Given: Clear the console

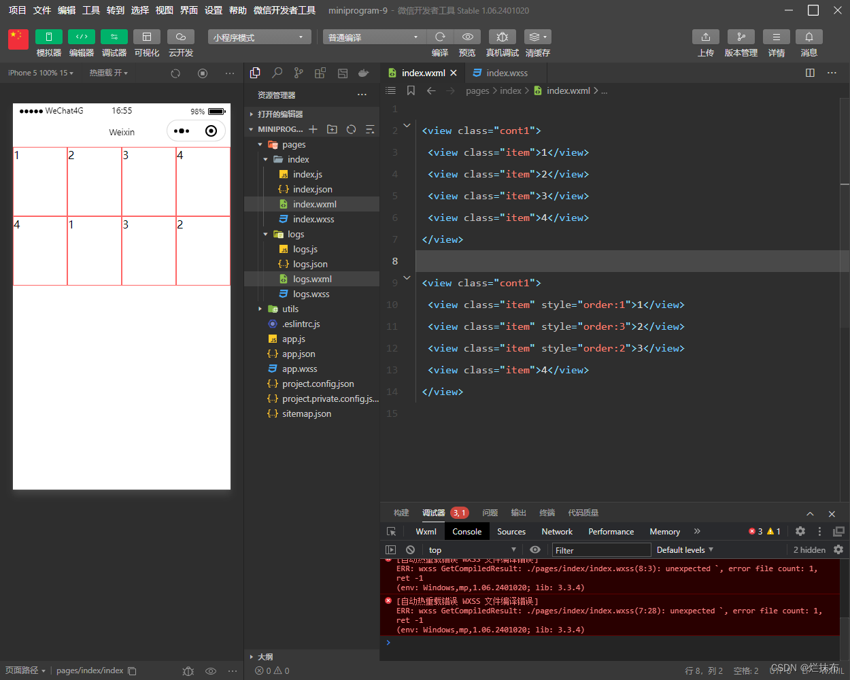Looking at the screenshot, I should (410, 550).
